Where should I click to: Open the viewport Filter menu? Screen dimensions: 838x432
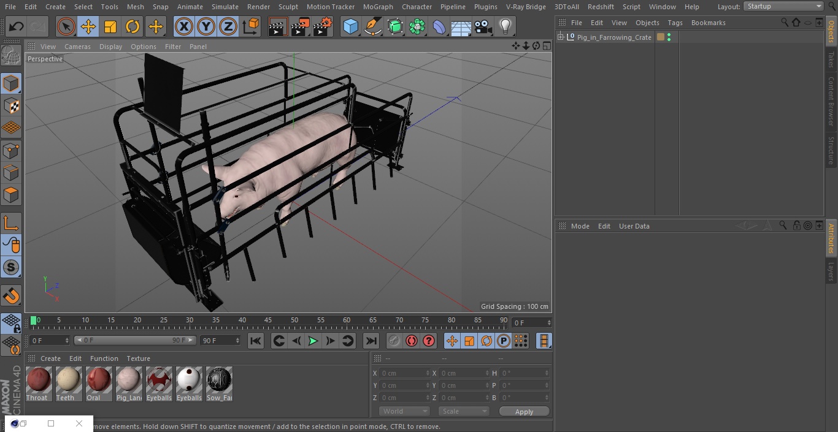point(173,47)
